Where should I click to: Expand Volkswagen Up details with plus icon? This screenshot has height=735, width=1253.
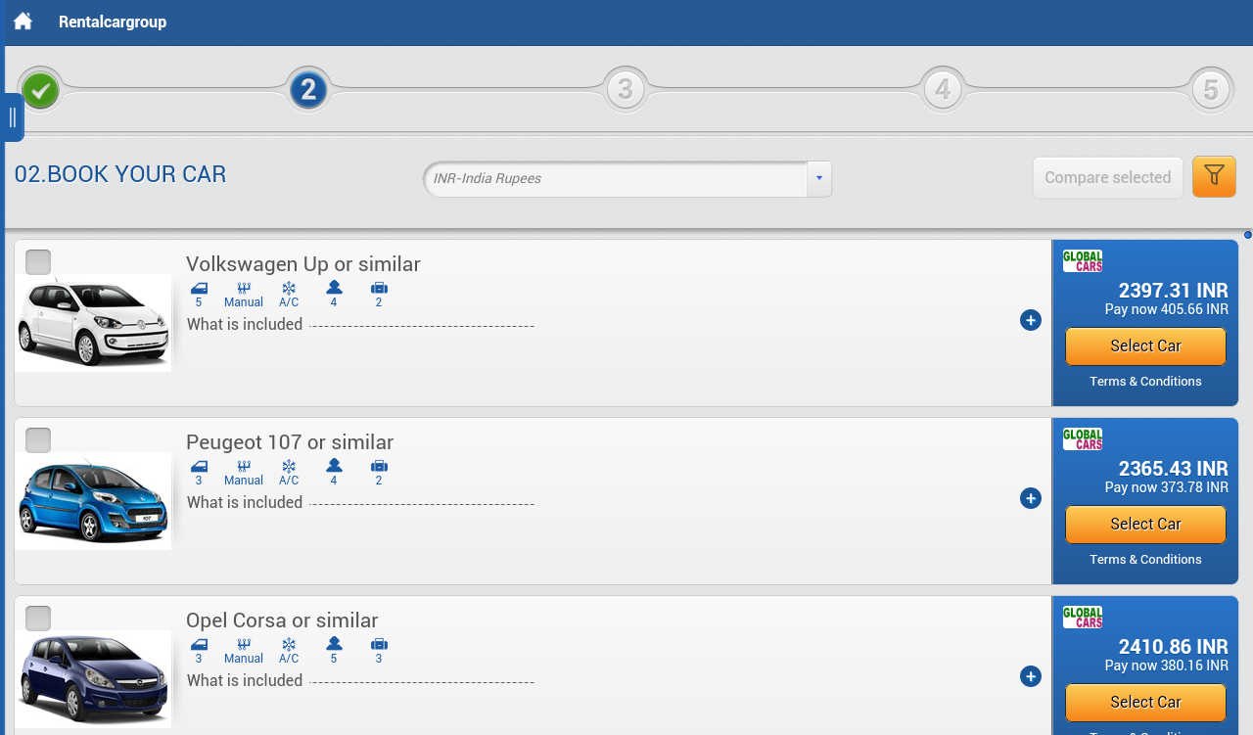click(1031, 320)
